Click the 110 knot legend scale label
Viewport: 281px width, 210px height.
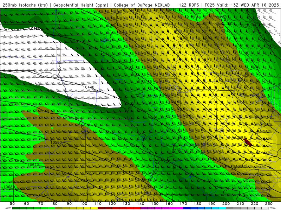coord(98,204)
